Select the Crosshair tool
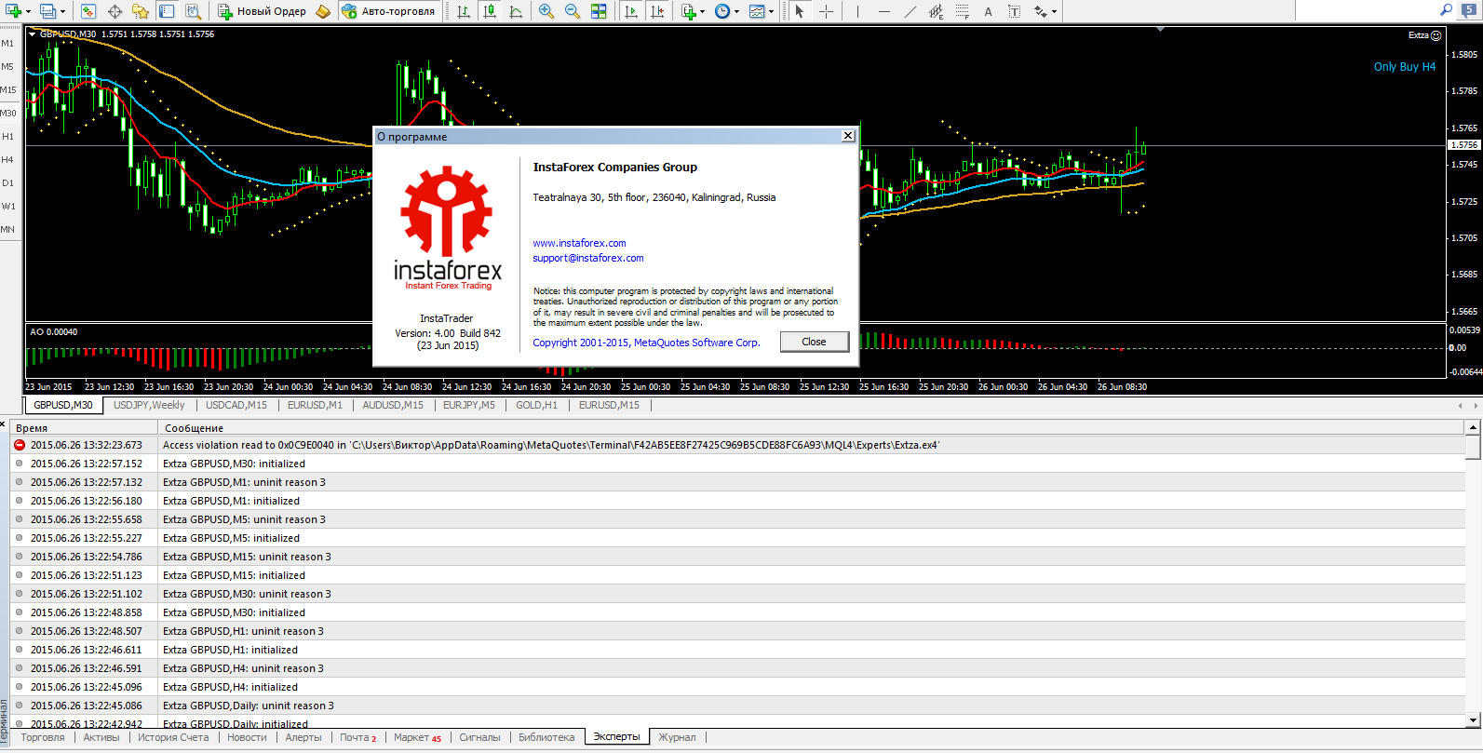1483x753 pixels. pos(826,11)
